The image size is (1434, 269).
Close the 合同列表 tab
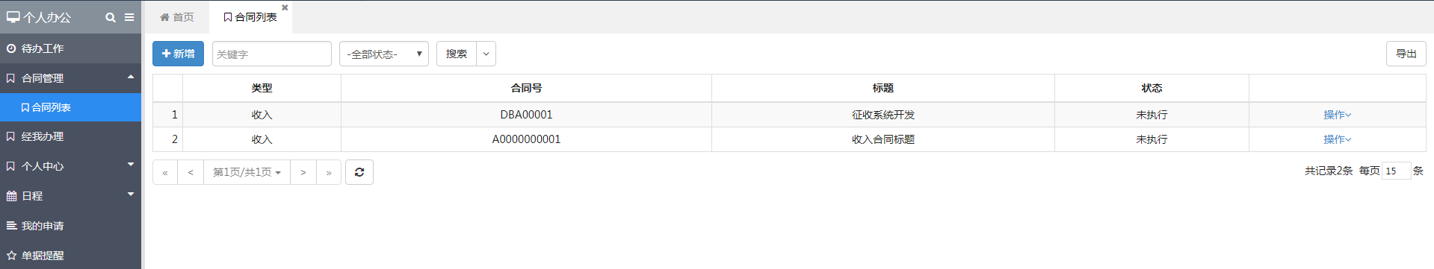tap(285, 7)
